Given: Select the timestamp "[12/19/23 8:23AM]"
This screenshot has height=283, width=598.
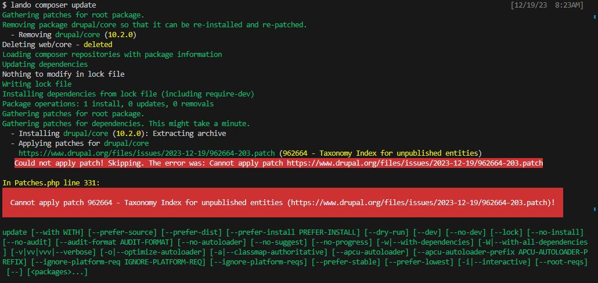Looking at the screenshot, I should (x=547, y=5).
